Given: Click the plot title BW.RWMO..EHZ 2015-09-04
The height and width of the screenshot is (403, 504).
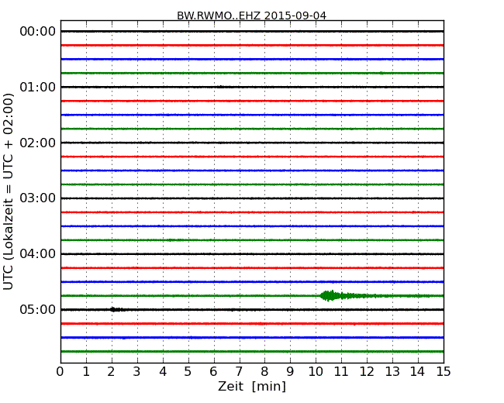Looking at the screenshot, I should click(x=251, y=15).
